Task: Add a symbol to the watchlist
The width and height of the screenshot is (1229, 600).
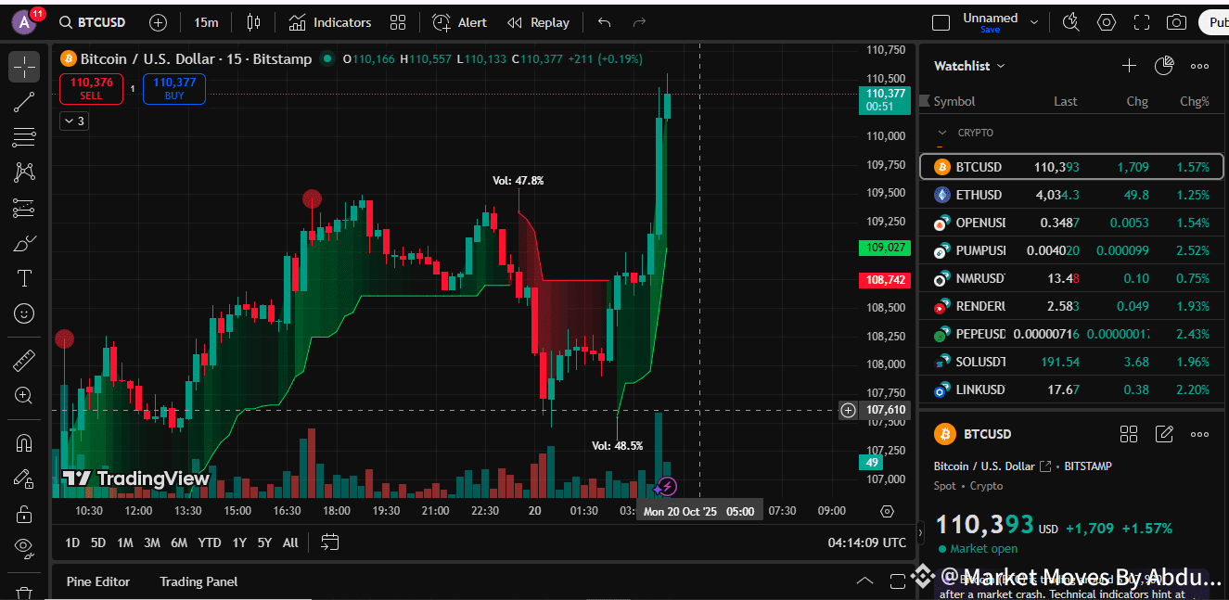Action: coord(1129,66)
